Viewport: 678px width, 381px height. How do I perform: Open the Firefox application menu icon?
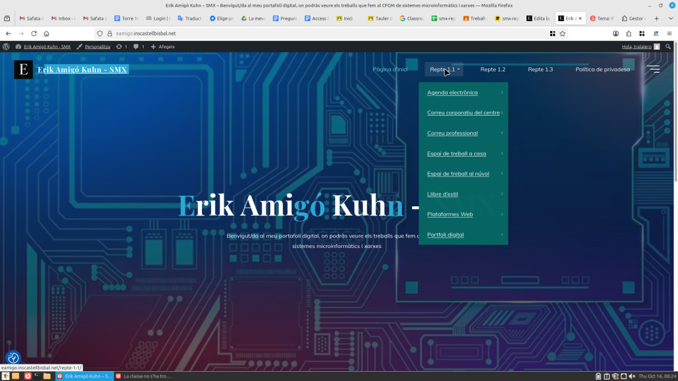click(x=668, y=33)
